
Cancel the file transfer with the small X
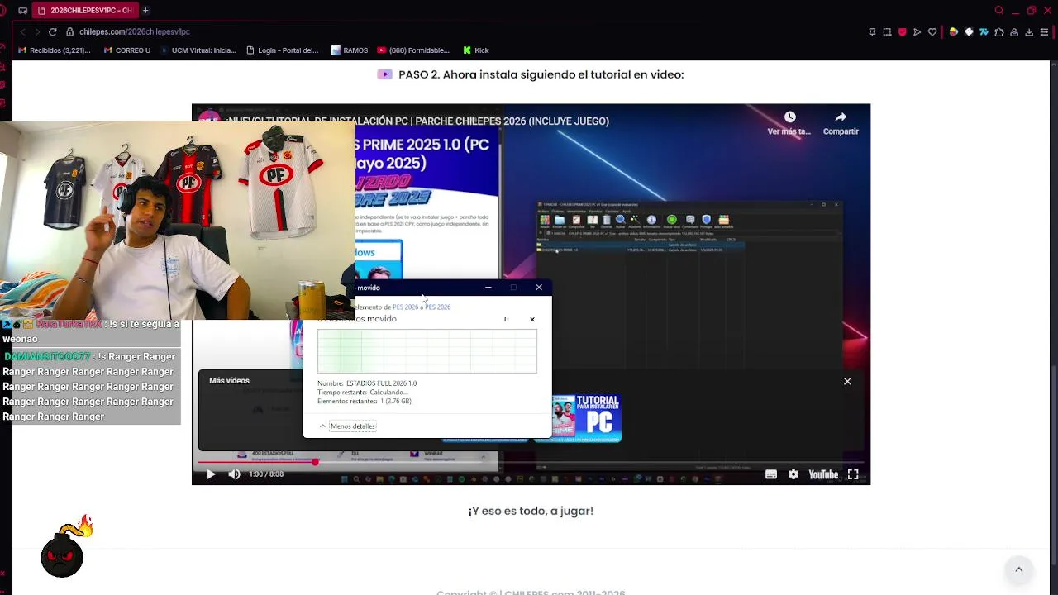[x=532, y=319]
